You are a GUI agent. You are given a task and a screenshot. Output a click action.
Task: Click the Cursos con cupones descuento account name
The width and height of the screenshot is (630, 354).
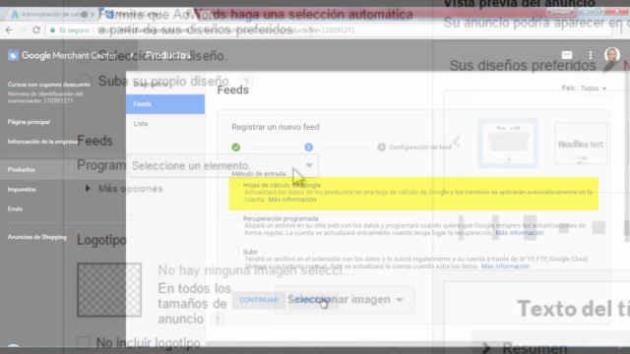(x=49, y=85)
